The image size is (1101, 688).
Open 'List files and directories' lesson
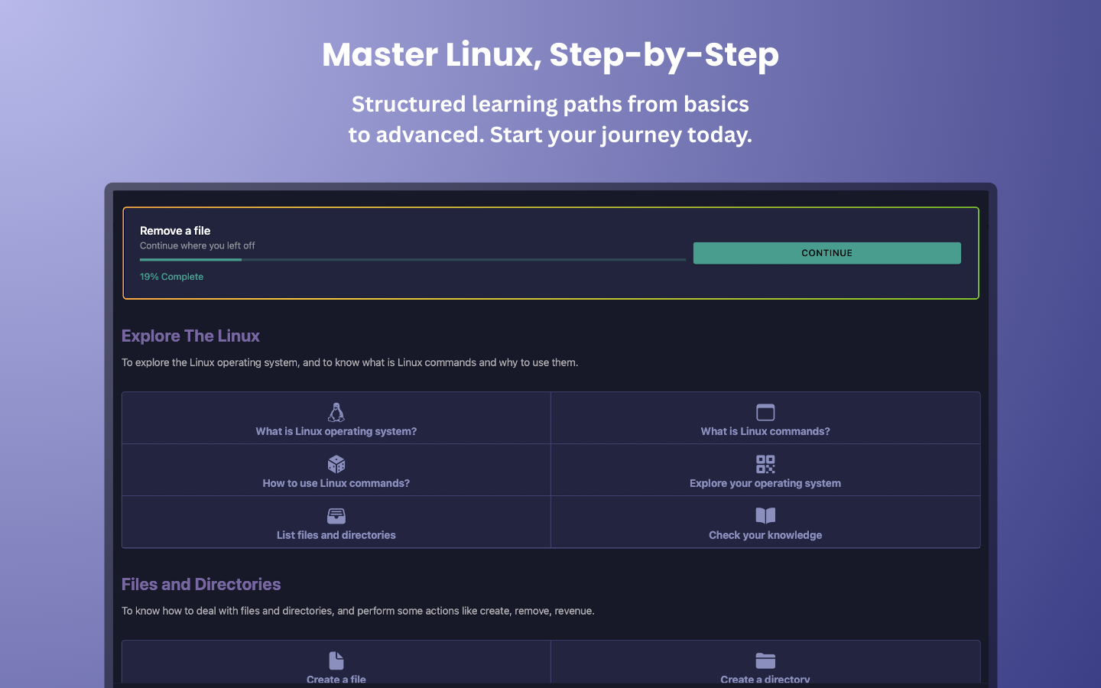(x=336, y=522)
